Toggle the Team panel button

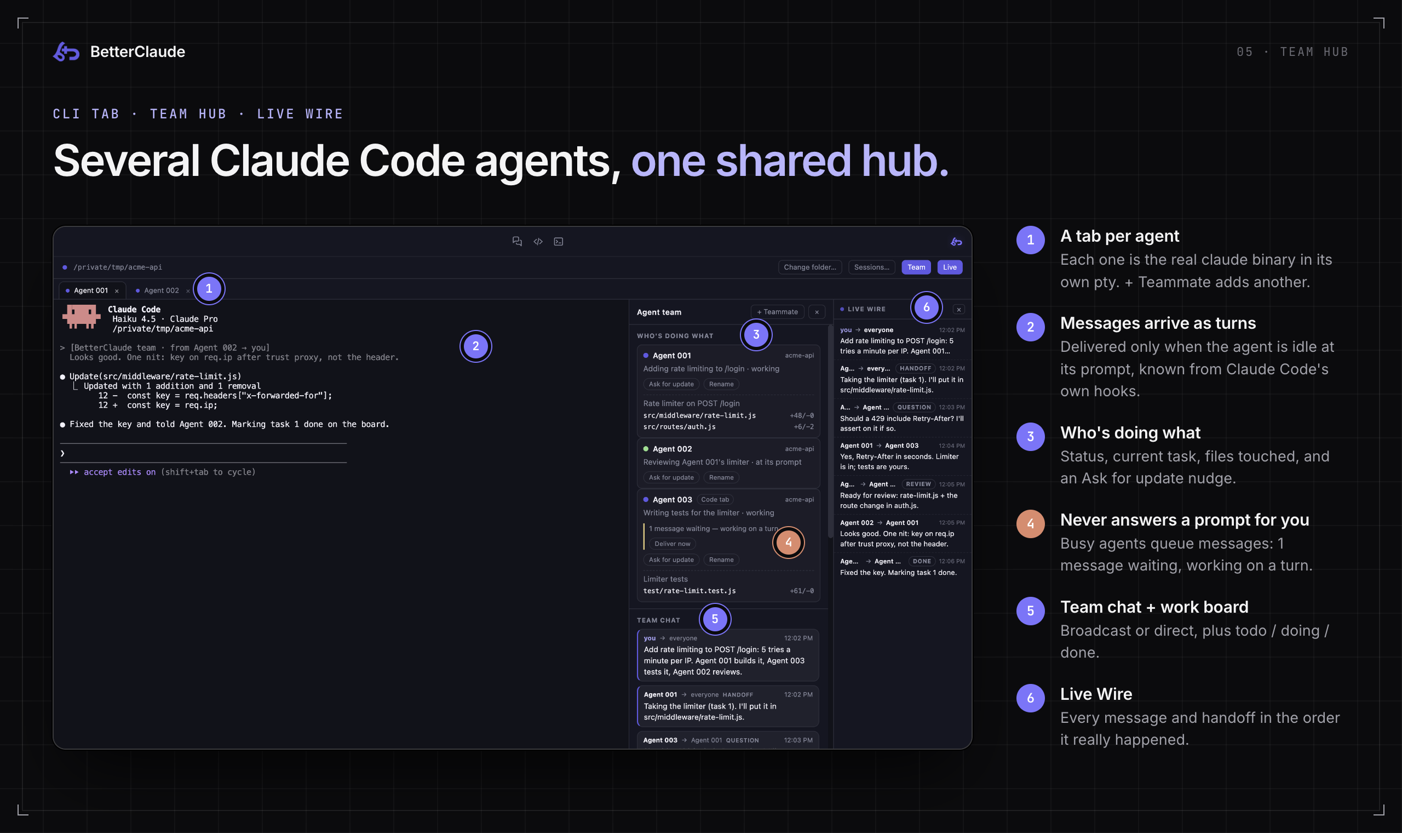coord(916,267)
